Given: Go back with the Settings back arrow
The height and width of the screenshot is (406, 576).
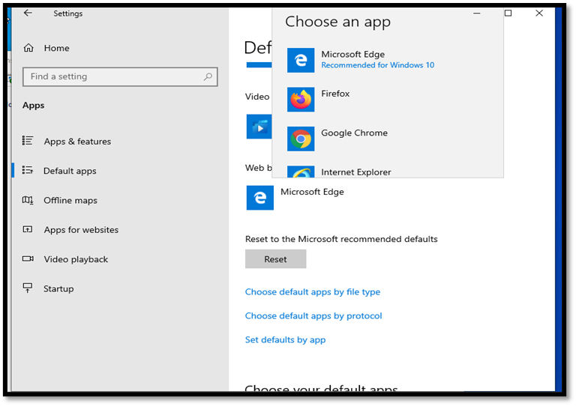Looking at the screenshot, I should click(x=28, y=13).
